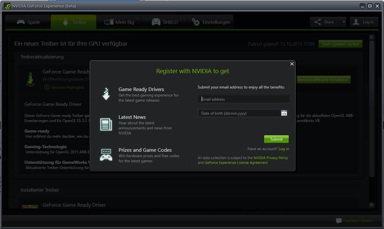Click the Installierter Treiber section header
Screen dimensions: 384x229
(x=40, y=190)
